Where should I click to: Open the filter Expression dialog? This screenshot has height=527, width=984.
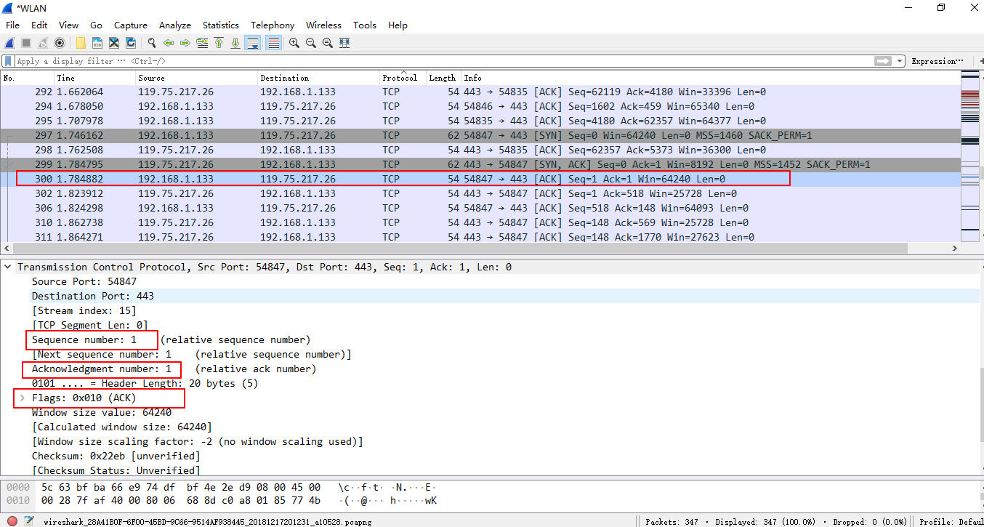point(937,61)
